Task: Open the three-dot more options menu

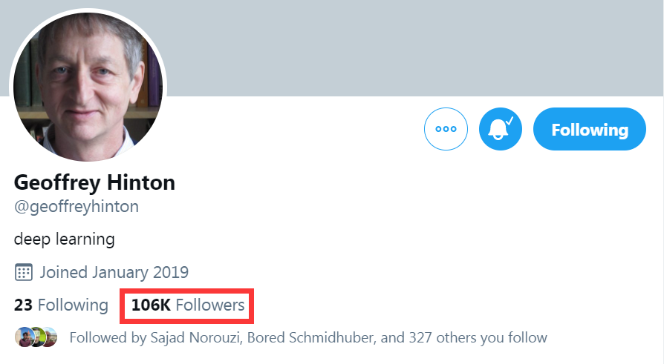Action: tap(446, 129)
